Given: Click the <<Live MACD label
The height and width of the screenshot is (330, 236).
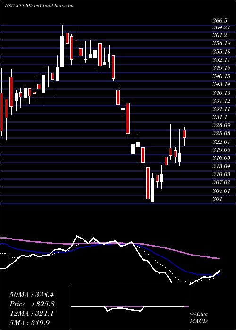Looking at the screenshot, I should tap(199, 317).
